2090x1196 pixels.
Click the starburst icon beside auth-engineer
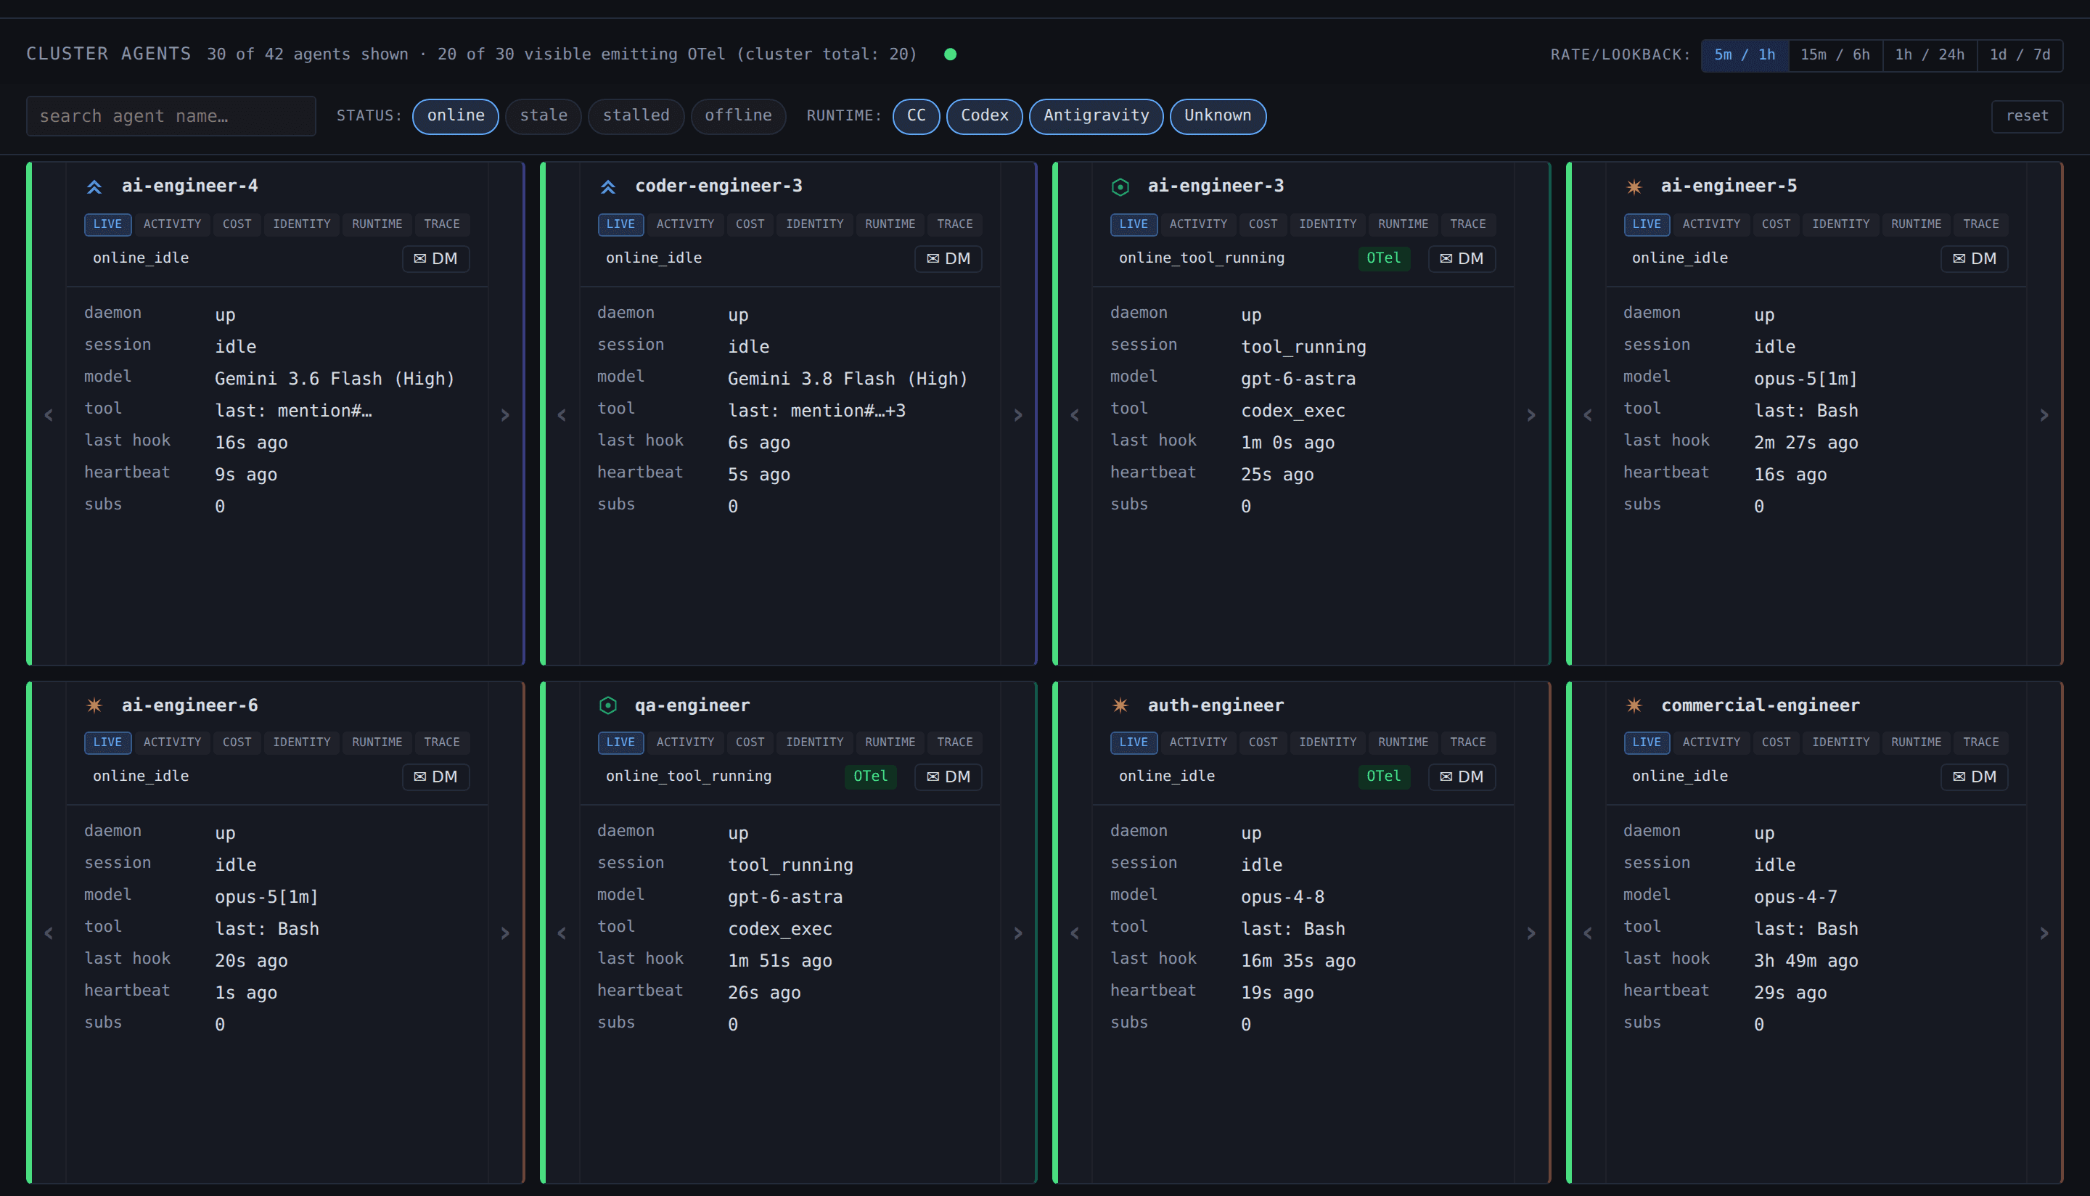(1120, 705)
